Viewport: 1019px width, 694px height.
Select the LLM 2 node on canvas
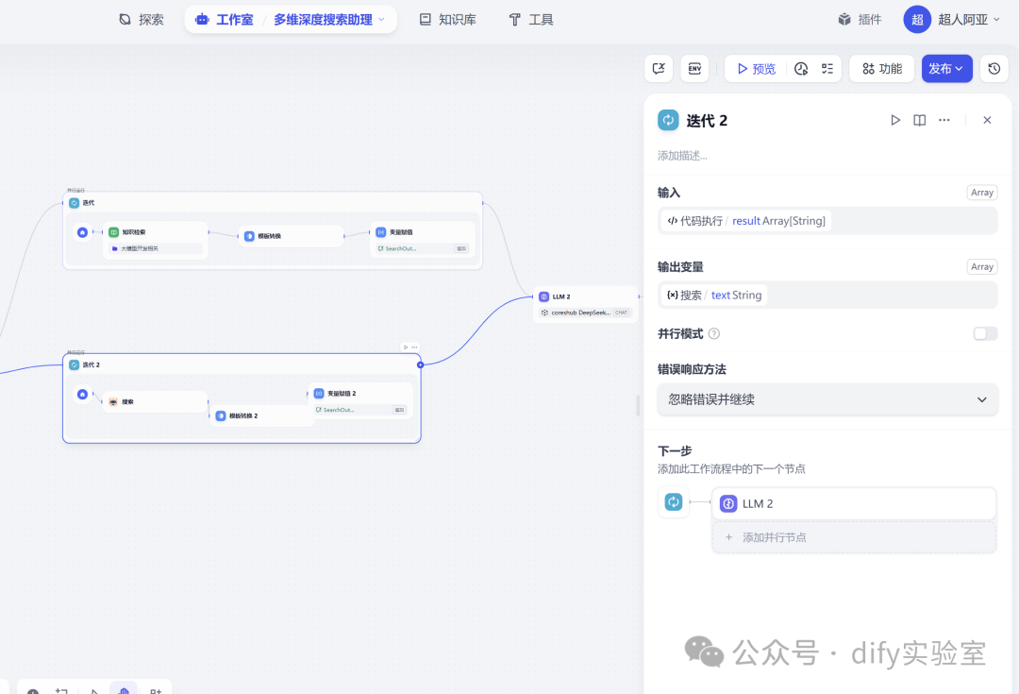(586, 304)
